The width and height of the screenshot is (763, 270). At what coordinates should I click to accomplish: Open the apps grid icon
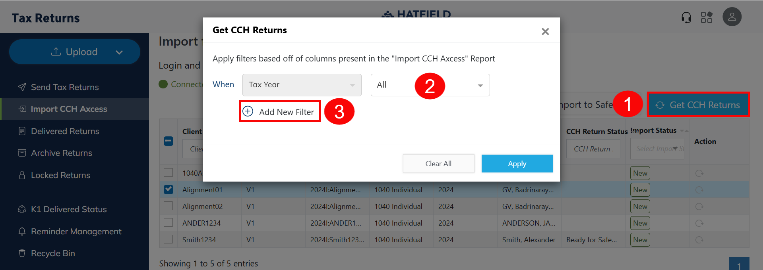click(x=706, y=17)
